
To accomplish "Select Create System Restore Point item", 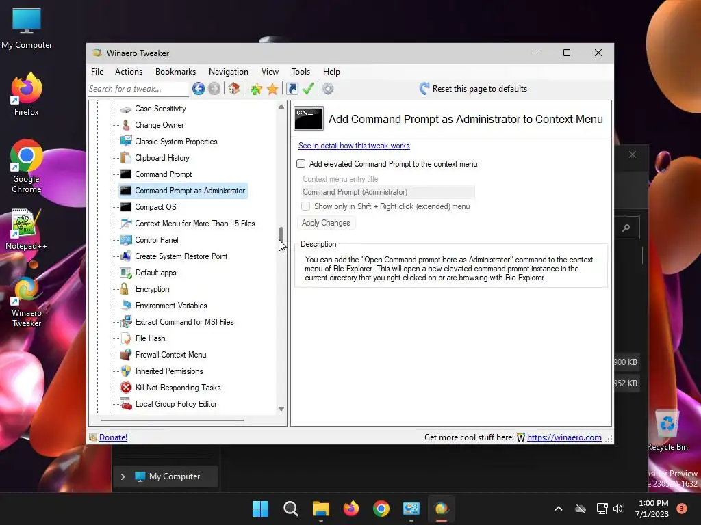I will pos(181,256).
